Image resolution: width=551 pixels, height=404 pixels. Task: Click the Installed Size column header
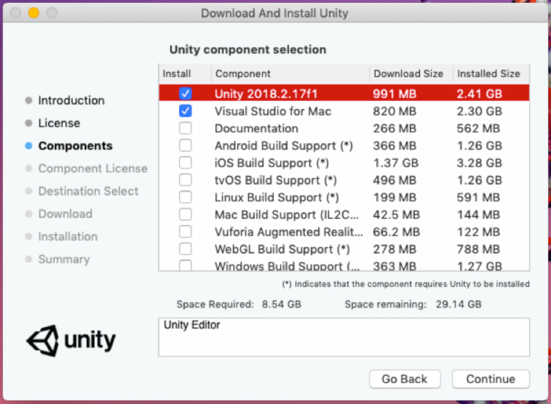pos(488,73)
